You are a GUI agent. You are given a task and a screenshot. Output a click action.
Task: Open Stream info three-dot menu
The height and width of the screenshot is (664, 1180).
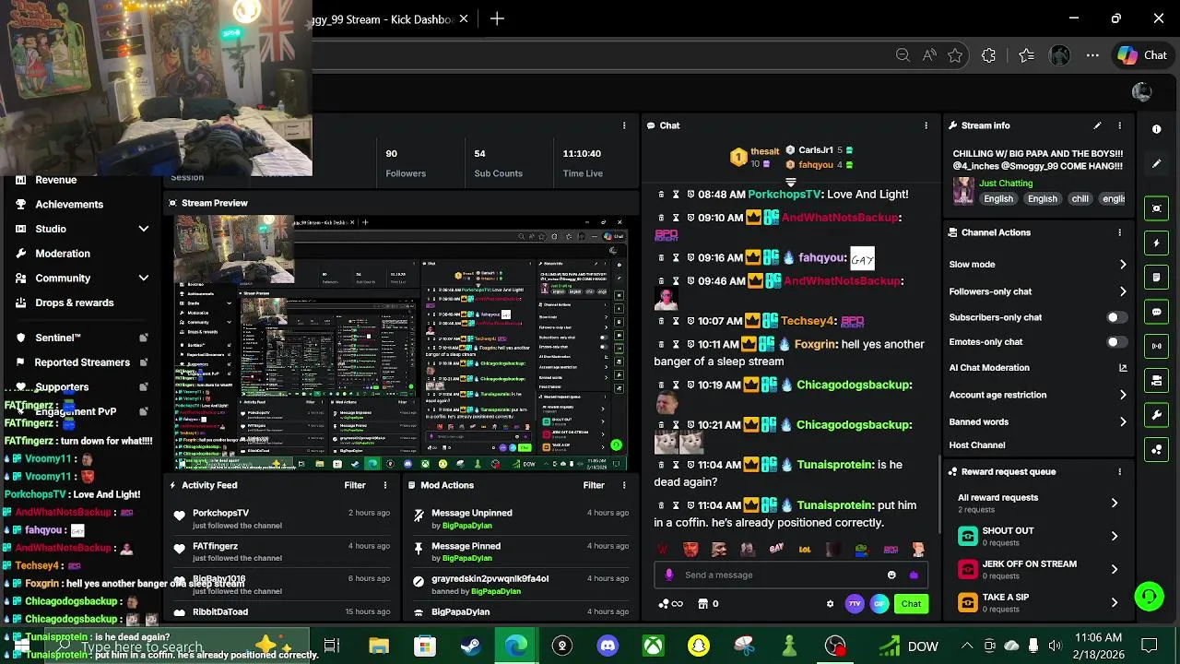(1119, 125)
